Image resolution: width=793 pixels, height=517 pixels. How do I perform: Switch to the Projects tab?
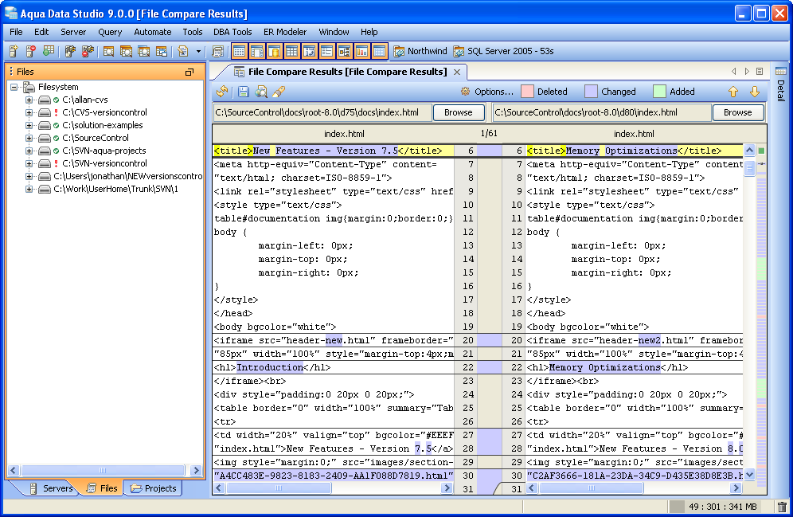tap(154, 488)
